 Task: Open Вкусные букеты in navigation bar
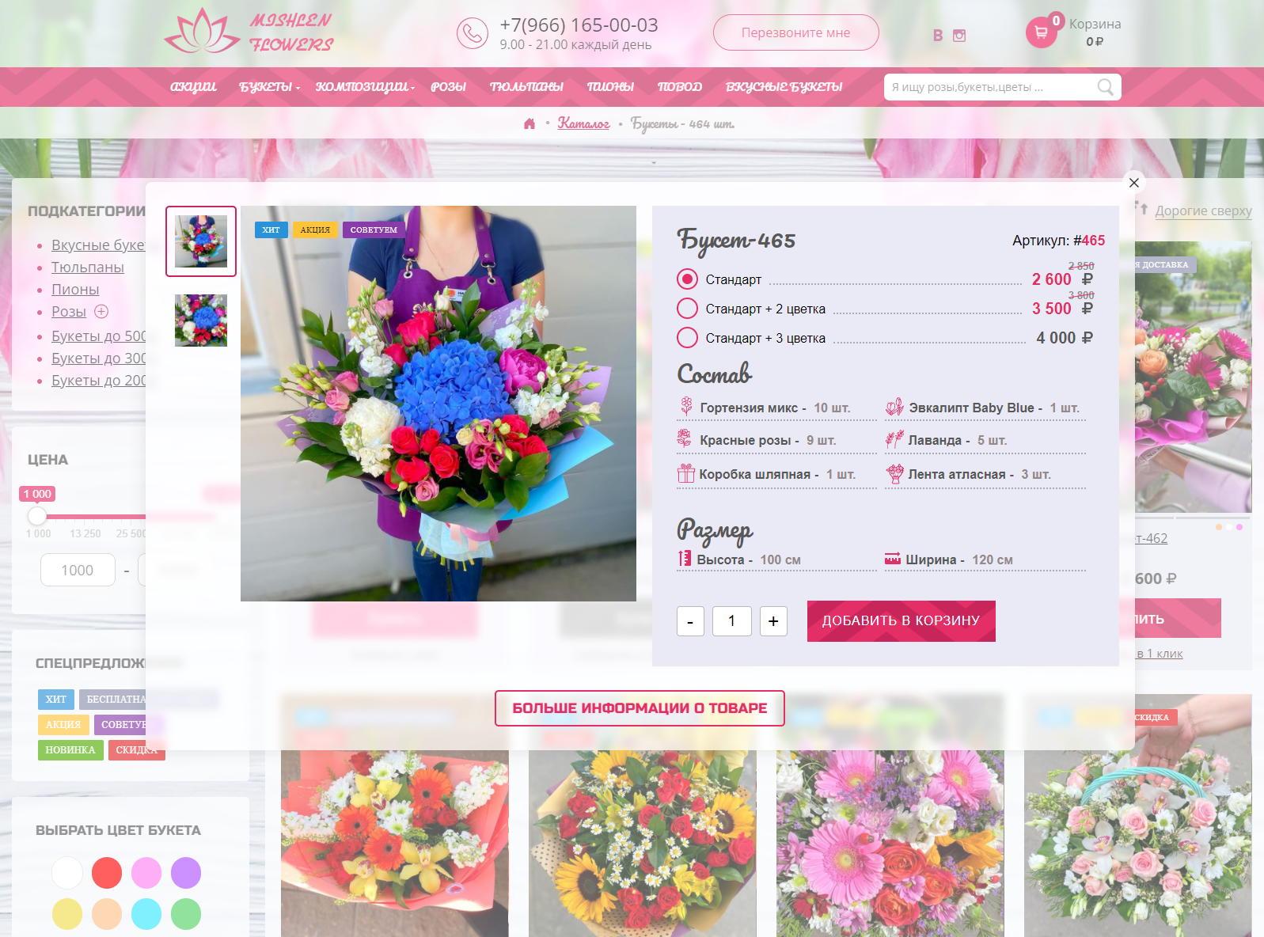[x=784, y=86]
